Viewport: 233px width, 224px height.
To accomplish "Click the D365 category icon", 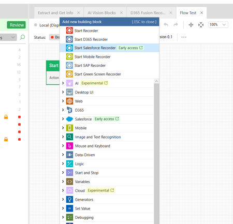I will [x=69, y=110].
